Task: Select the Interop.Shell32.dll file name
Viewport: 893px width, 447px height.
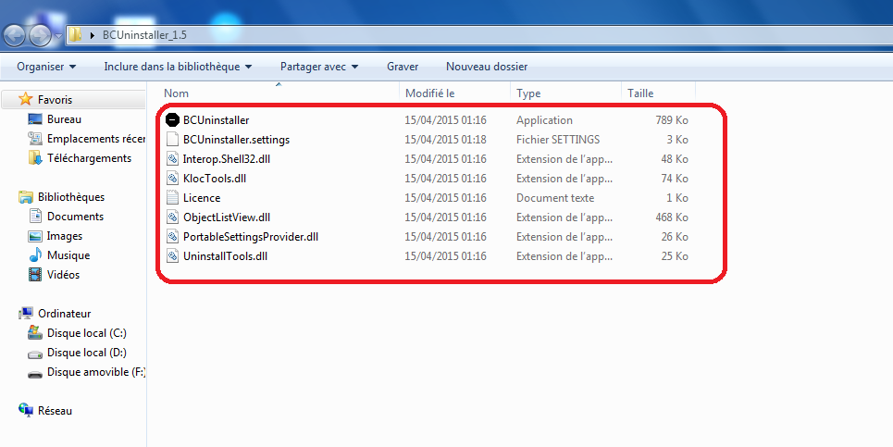Action: (227, 159)
